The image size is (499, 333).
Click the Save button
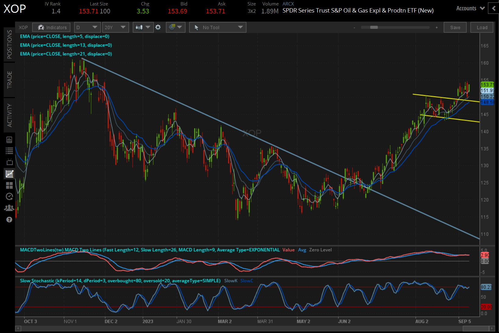(x=455, y=27)
